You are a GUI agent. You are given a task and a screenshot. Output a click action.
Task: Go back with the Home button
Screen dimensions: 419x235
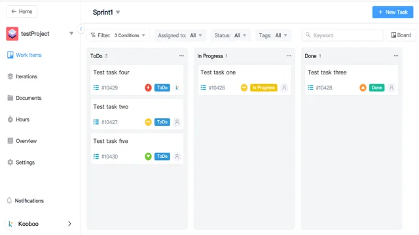[22, 12]
